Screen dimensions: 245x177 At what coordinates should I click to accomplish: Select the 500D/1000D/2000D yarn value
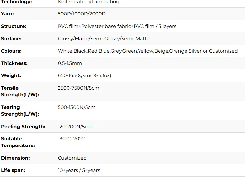click(82, 14)
